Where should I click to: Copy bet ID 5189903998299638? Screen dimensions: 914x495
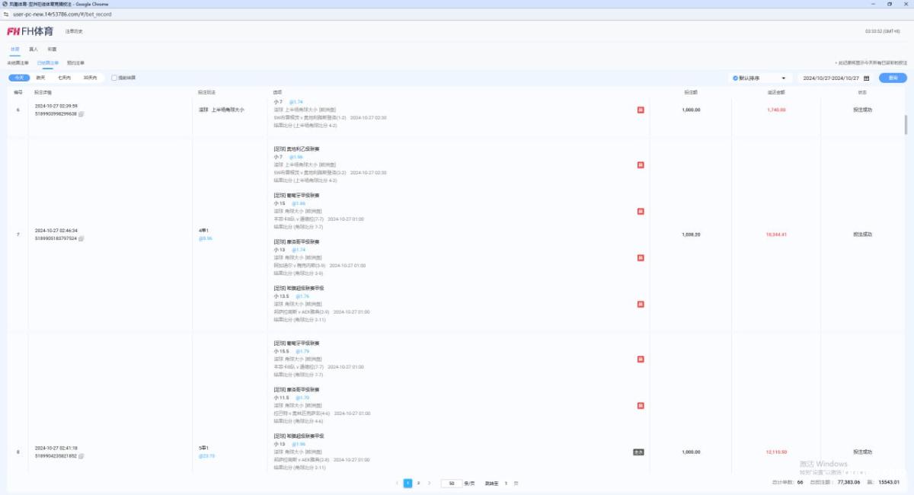click(81, 113)
